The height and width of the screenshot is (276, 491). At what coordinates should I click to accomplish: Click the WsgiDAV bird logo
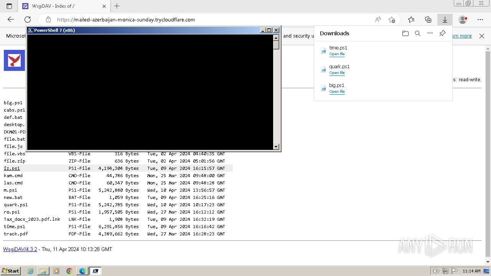[14, 60]
